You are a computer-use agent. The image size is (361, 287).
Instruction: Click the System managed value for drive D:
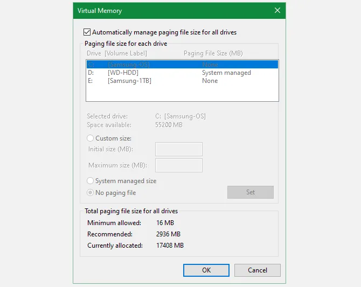(x=226, y=73)
